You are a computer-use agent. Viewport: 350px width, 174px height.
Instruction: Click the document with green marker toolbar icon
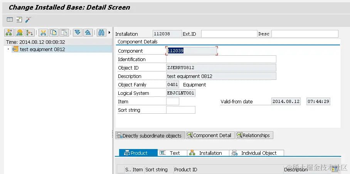coord(19,20)
